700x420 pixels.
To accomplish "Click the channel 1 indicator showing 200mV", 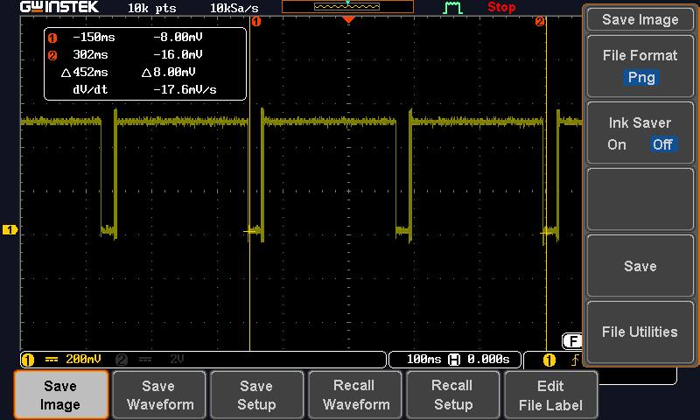I will tap(62, 360).
